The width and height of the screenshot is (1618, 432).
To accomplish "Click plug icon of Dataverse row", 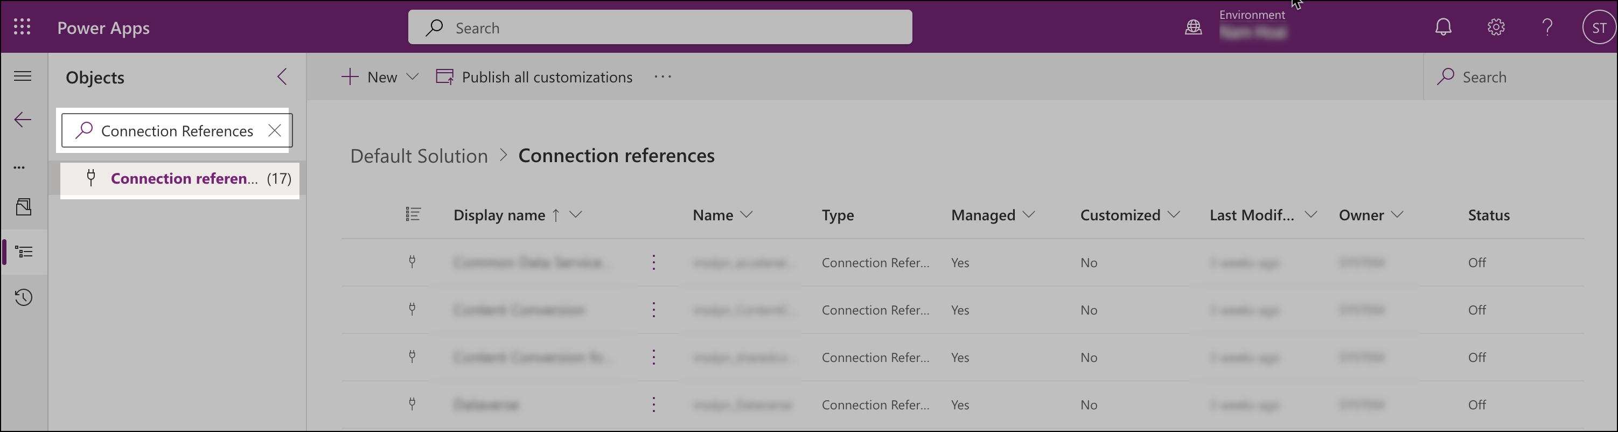I will point(412,404).
